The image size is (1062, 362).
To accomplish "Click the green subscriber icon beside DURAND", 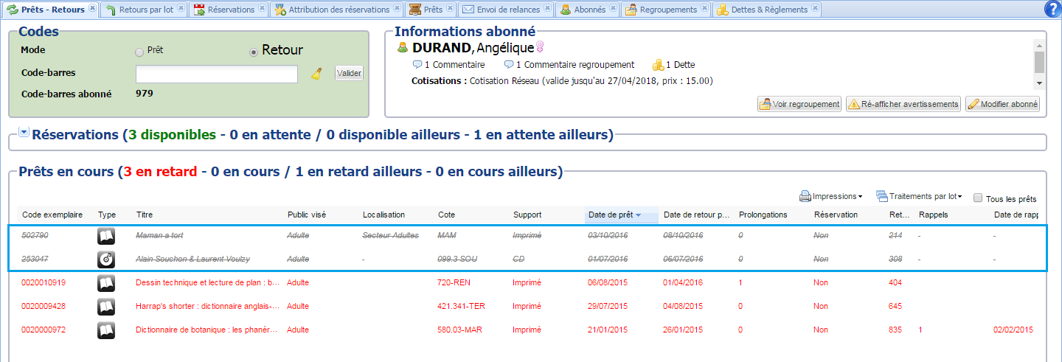I will tap(403, 48).
